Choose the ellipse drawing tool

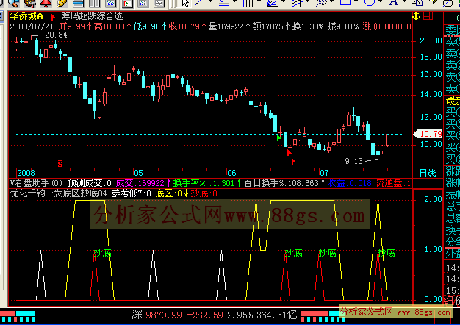370,2
